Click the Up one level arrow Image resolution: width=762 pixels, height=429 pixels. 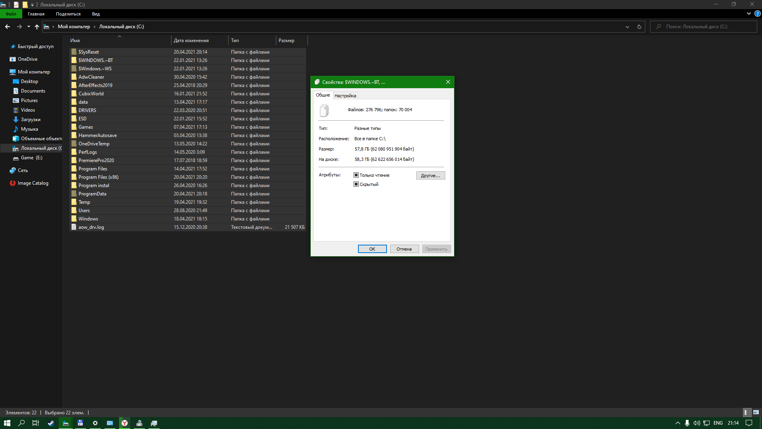click(37, 27)
